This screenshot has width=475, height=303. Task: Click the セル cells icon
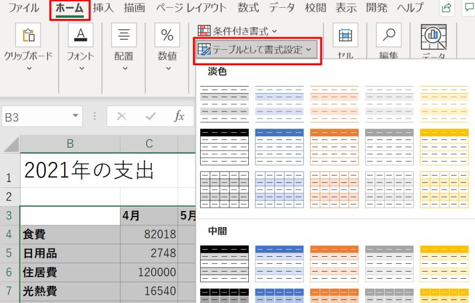click(x=345, y=36)
